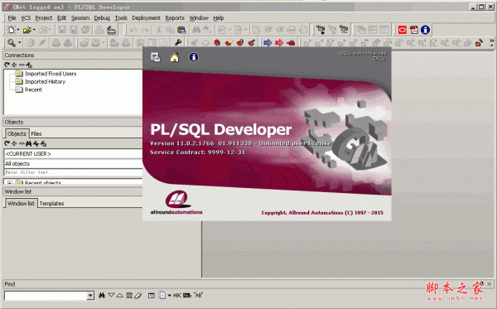Click the blue info icon in the main toolbar
The image size is (497, 309).
[425, 30]
